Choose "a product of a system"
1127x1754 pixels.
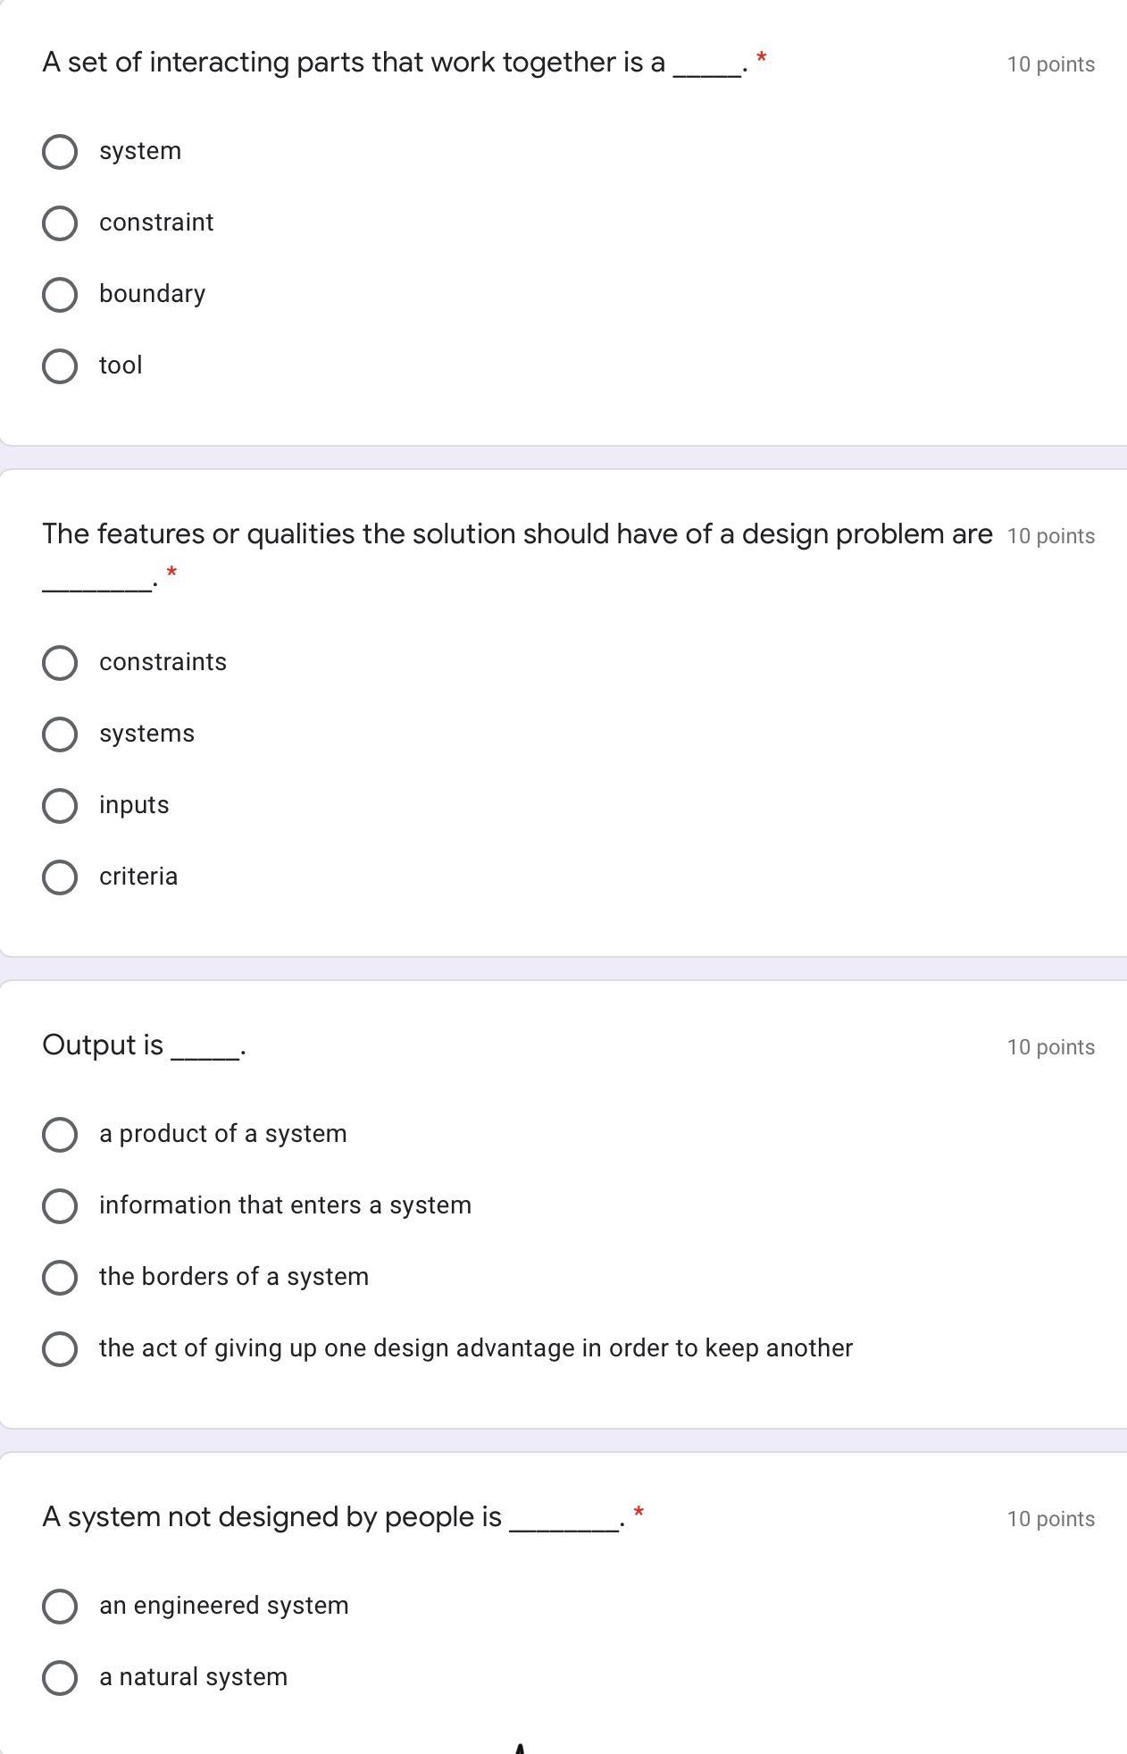(60, 1135)
